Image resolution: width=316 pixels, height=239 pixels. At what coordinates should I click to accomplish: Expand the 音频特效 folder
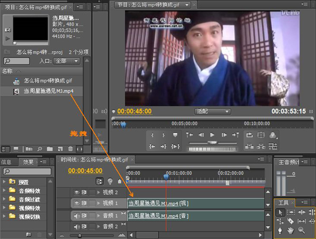(x=4, y=190)
